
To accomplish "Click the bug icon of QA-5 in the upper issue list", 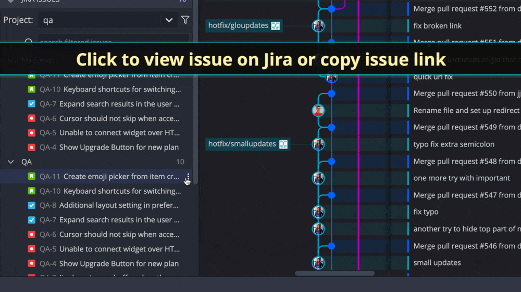I will pos(32,132).
